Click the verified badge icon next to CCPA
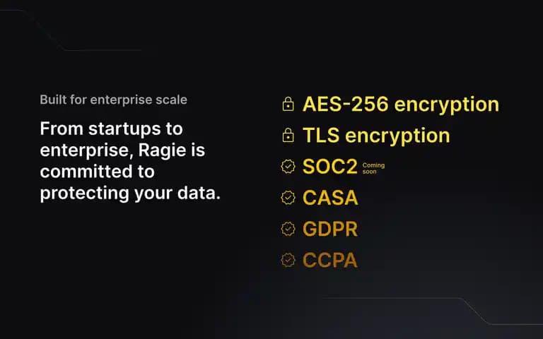Screen dimensions: 543x339 tap(288, 260)
